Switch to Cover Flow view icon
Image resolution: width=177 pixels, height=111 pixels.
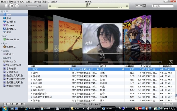pos(144,6)
